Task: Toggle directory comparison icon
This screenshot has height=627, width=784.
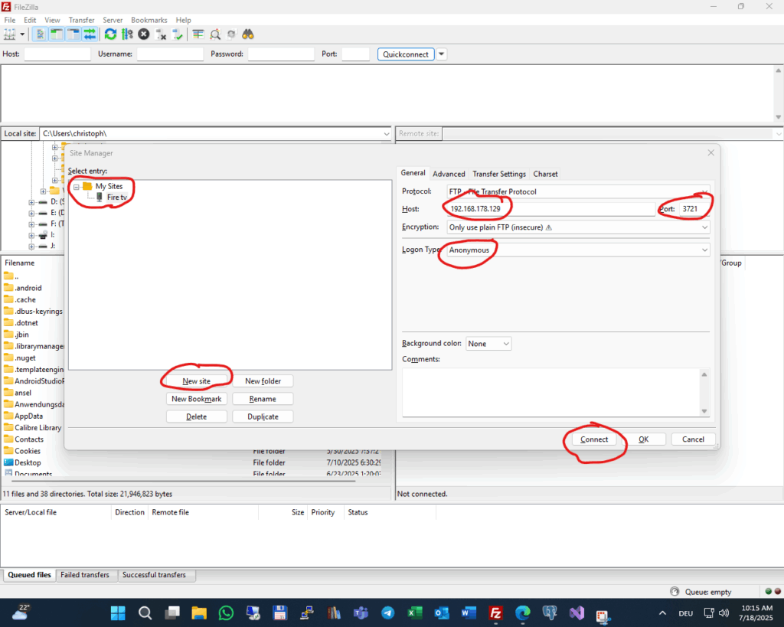Action: (215, 34)
